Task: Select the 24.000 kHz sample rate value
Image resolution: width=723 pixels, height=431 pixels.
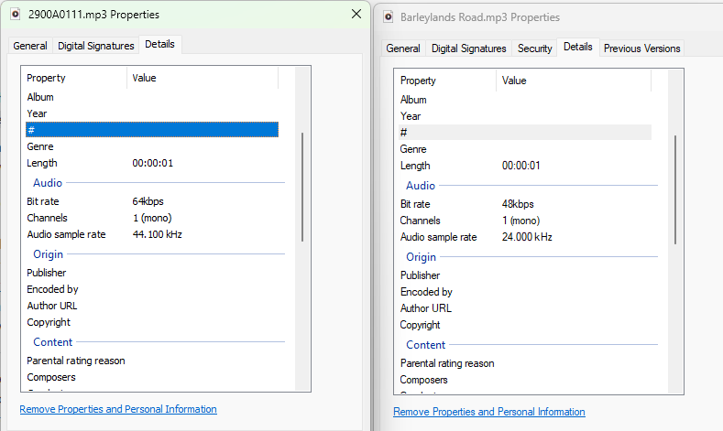Action: [527, 237]
